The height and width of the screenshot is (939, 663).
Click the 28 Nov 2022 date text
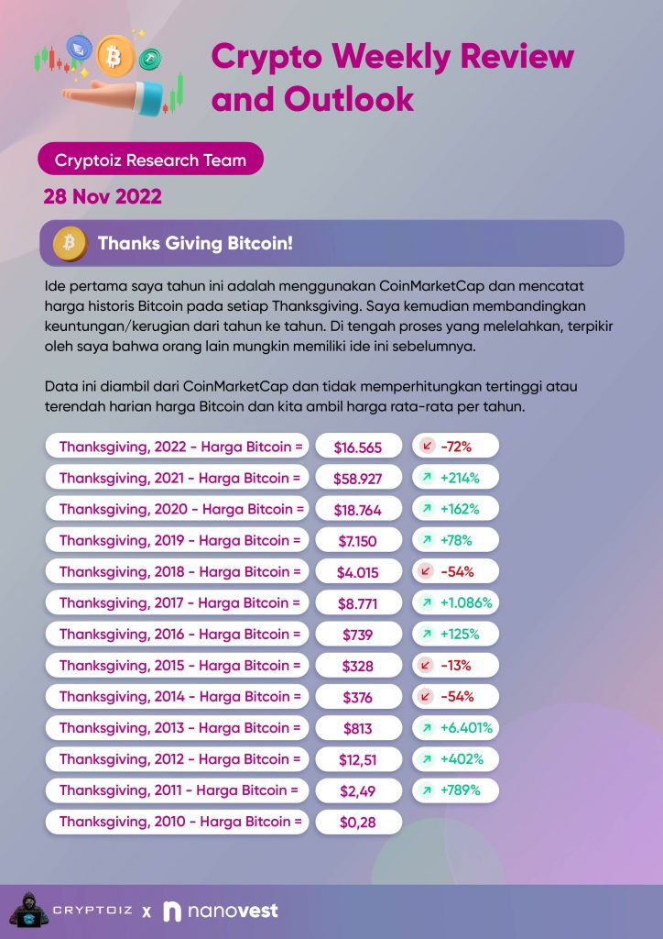pos(103,196)
